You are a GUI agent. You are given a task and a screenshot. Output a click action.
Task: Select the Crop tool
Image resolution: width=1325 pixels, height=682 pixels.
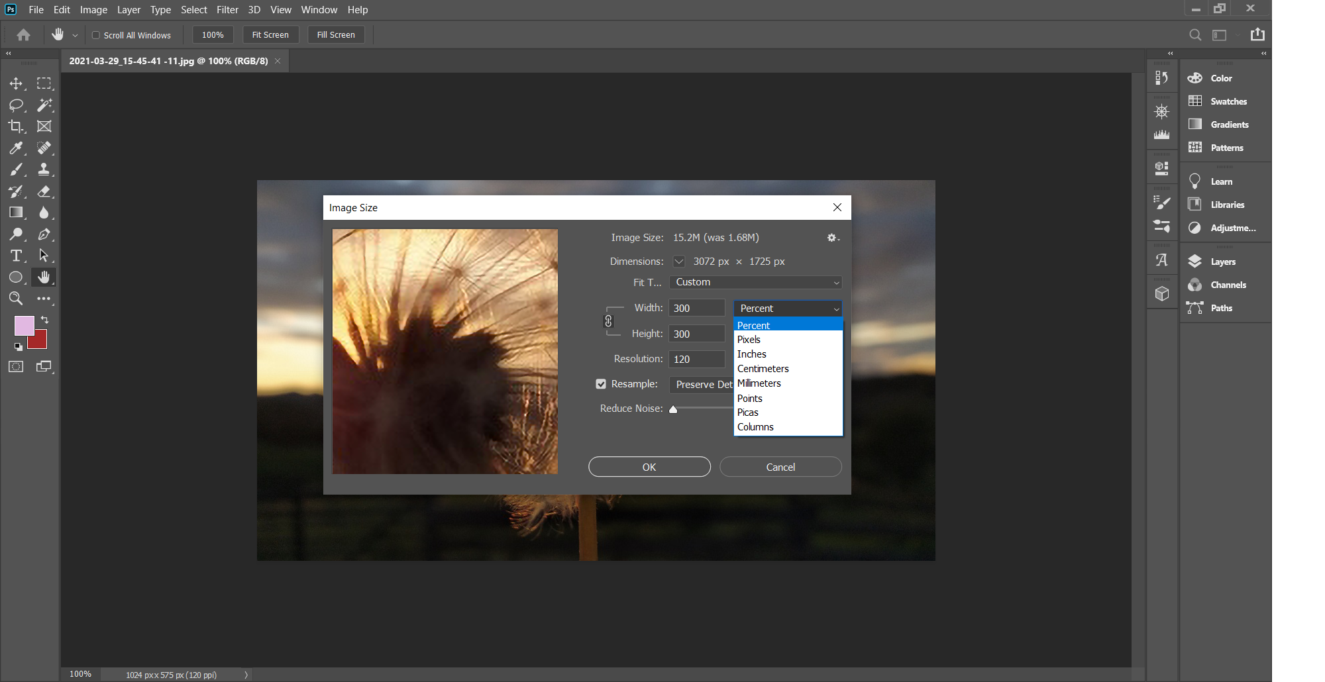(x=16, y=126)
